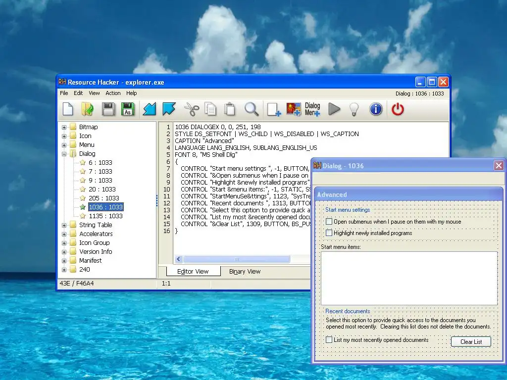Click the green star beside 1036 : 1033
This screenshot has width=507, height=380.
point(83,207)
